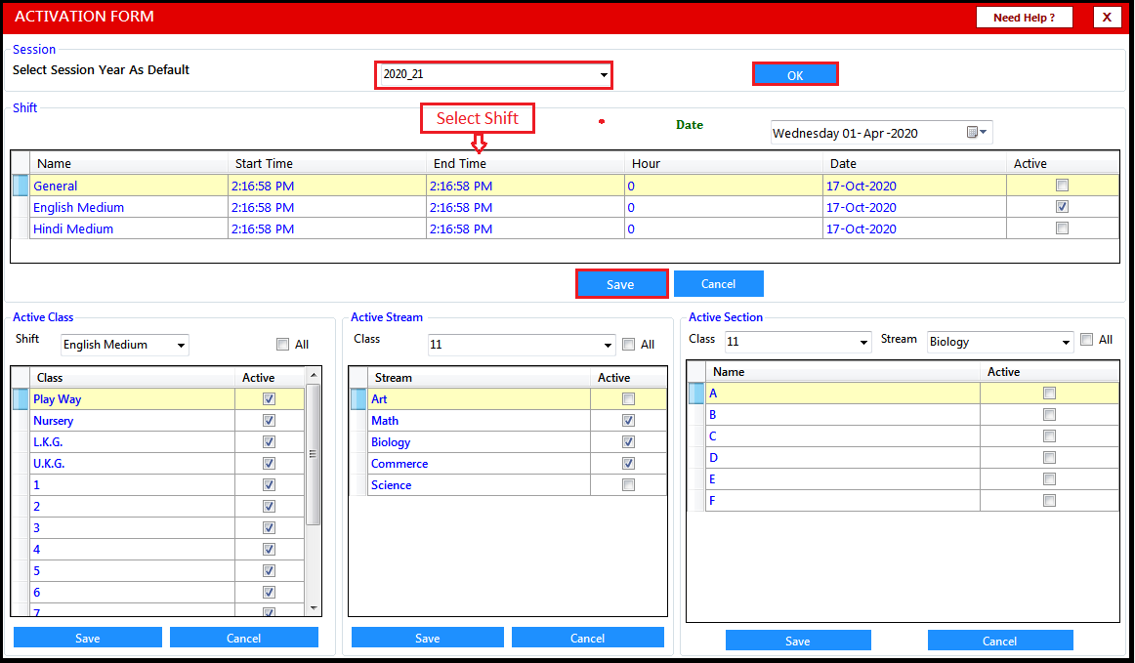Open the Active Section Class dropdown
The width and height of the screenshot is (1135, 663).
[862, 342]
